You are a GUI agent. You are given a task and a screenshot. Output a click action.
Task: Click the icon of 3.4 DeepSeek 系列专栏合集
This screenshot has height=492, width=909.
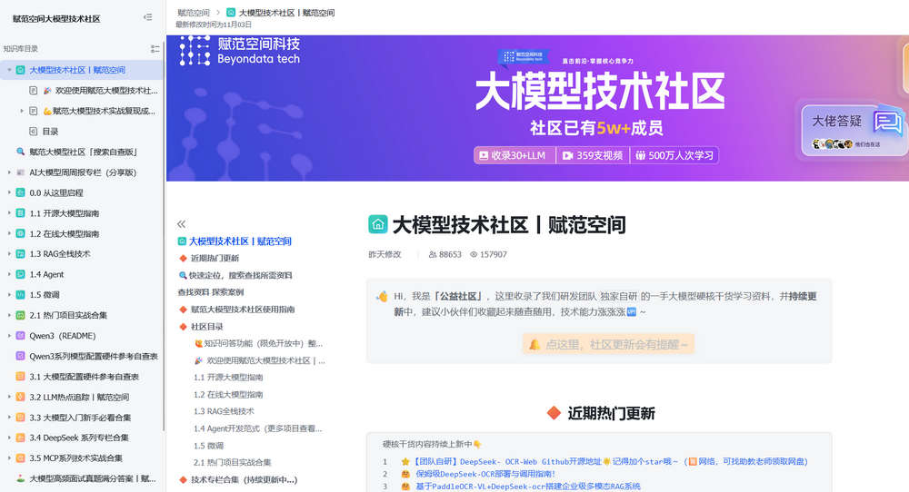click(x=20, y=438)
